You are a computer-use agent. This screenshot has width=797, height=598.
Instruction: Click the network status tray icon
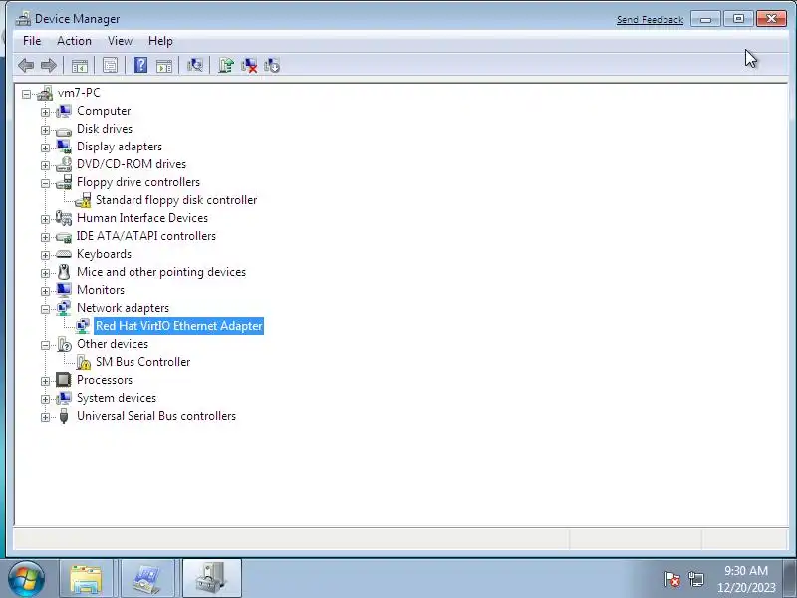point(695,579)
